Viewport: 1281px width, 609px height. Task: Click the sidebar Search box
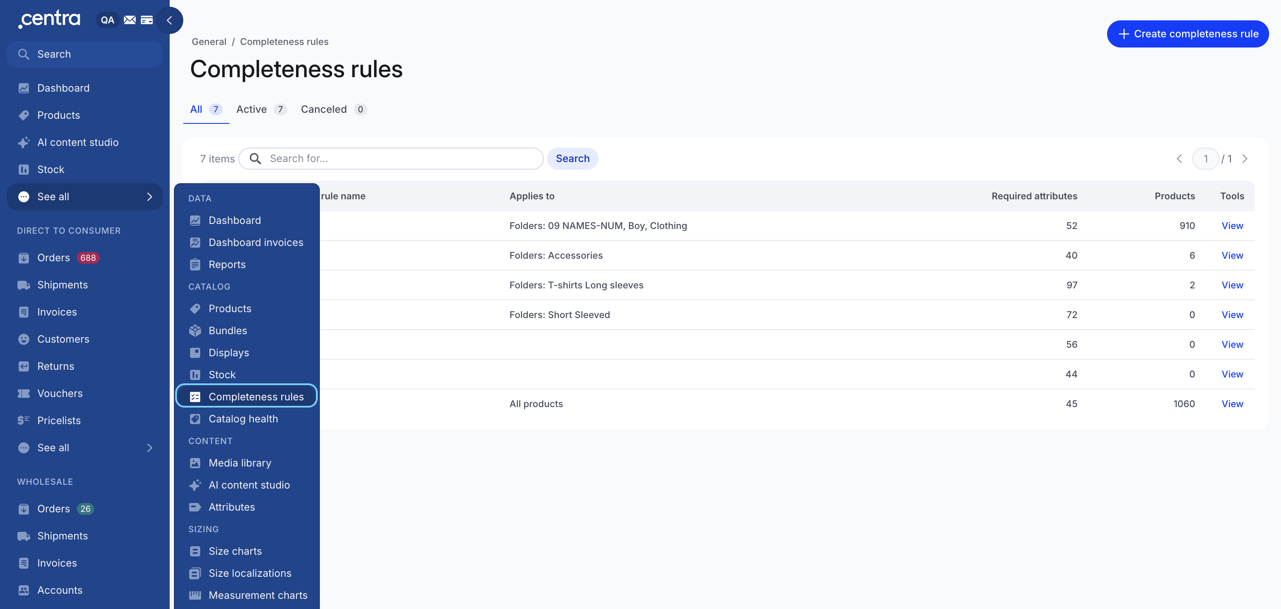84,54
